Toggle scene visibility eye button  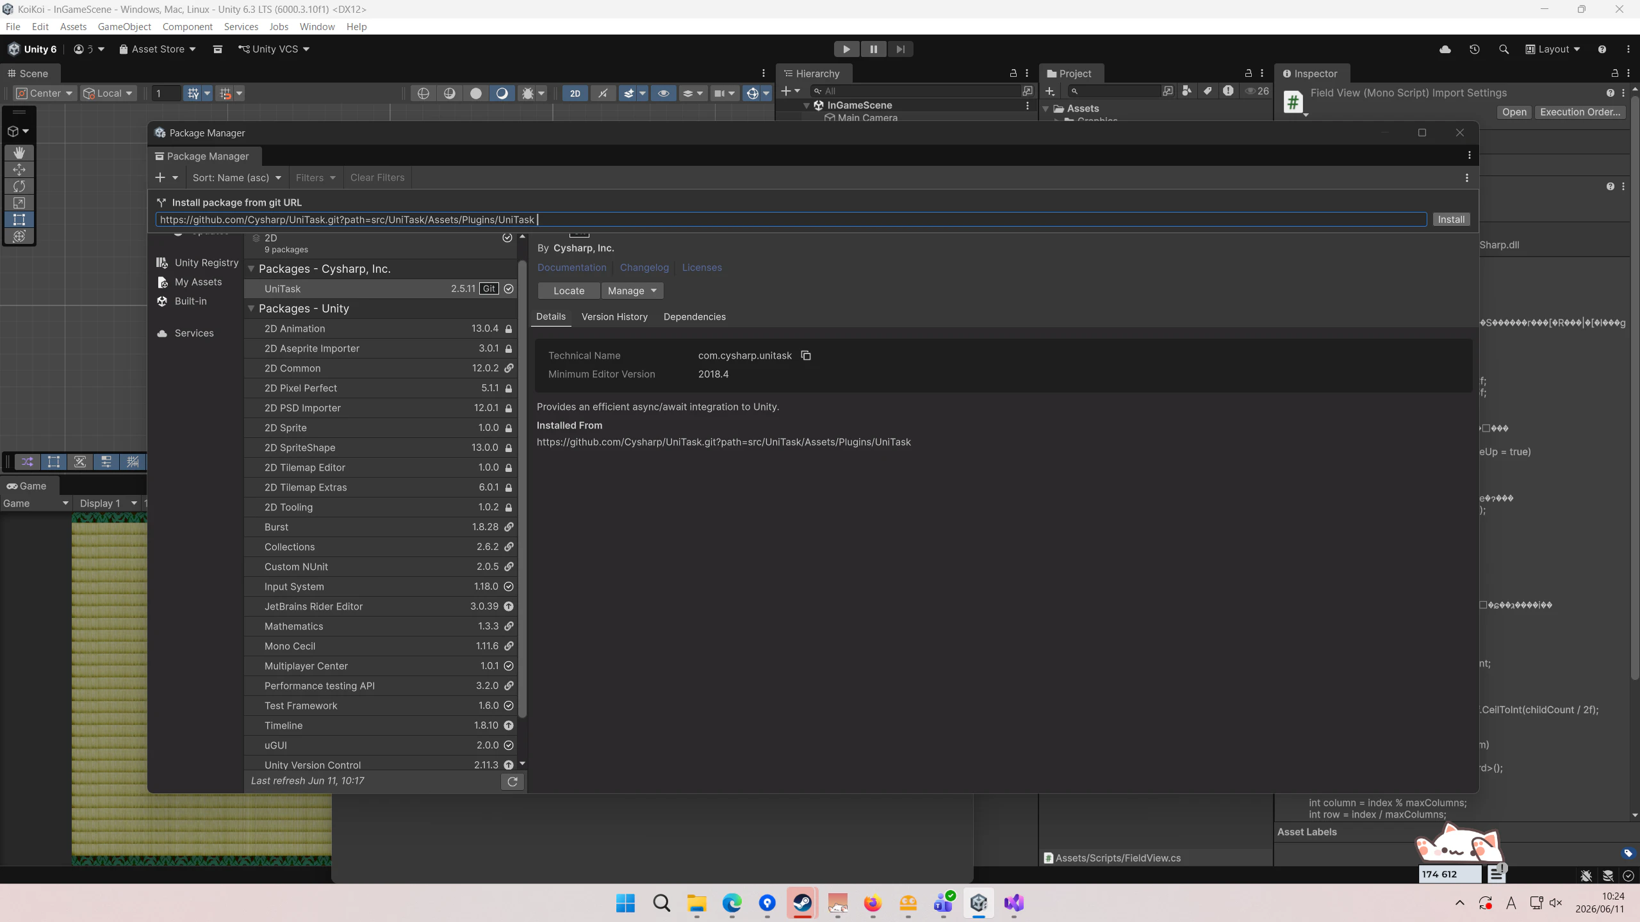(664, 93)
